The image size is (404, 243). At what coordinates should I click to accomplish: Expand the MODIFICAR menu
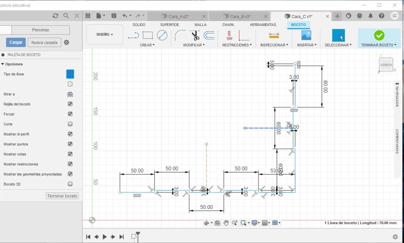coord(194,45)
